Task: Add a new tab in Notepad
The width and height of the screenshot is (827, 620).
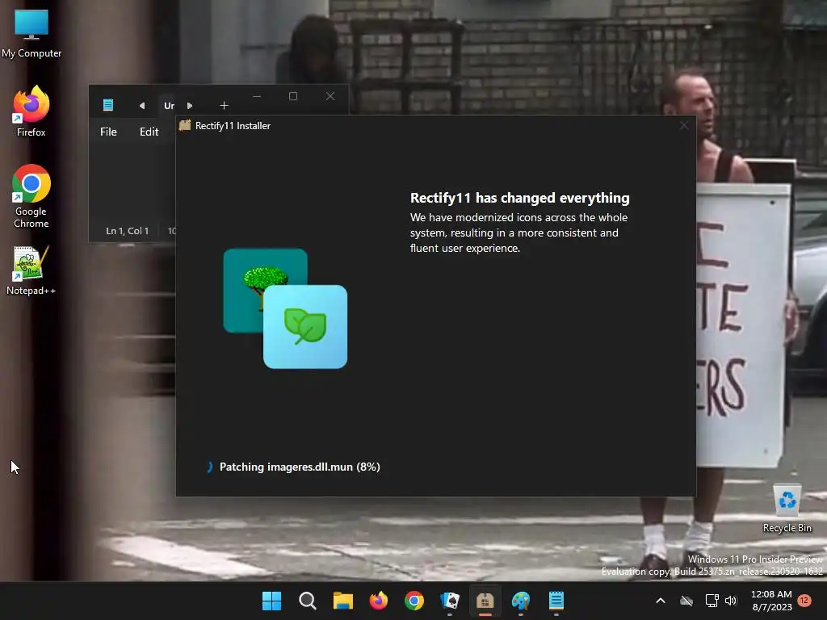Action: pos(225,106)
